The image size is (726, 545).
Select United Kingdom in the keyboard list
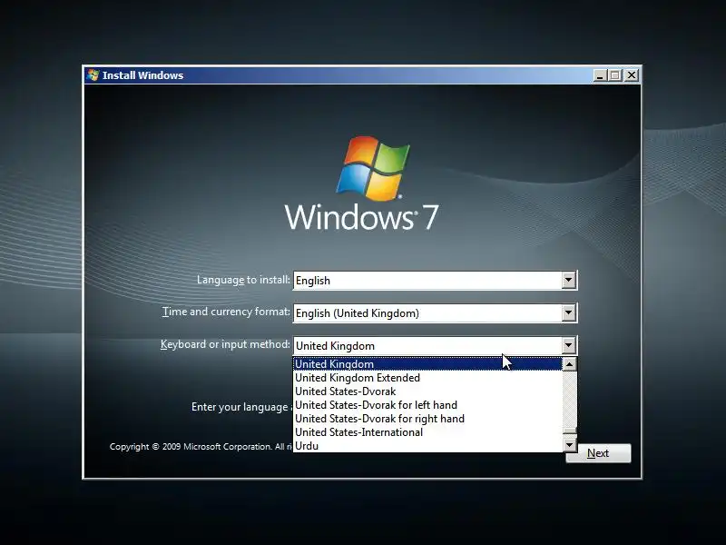tap(427, 364)
